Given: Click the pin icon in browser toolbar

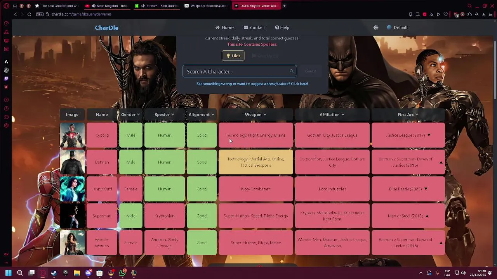Looking at the screenshot, I should [x=410, y=14].
